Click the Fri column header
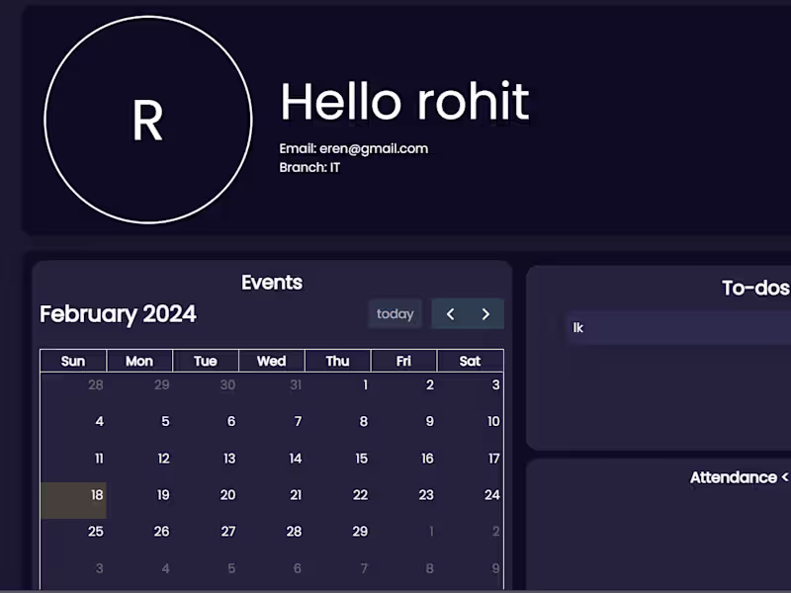 403,361
